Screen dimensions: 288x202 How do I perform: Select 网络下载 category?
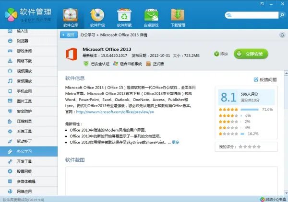pos(29,61)
